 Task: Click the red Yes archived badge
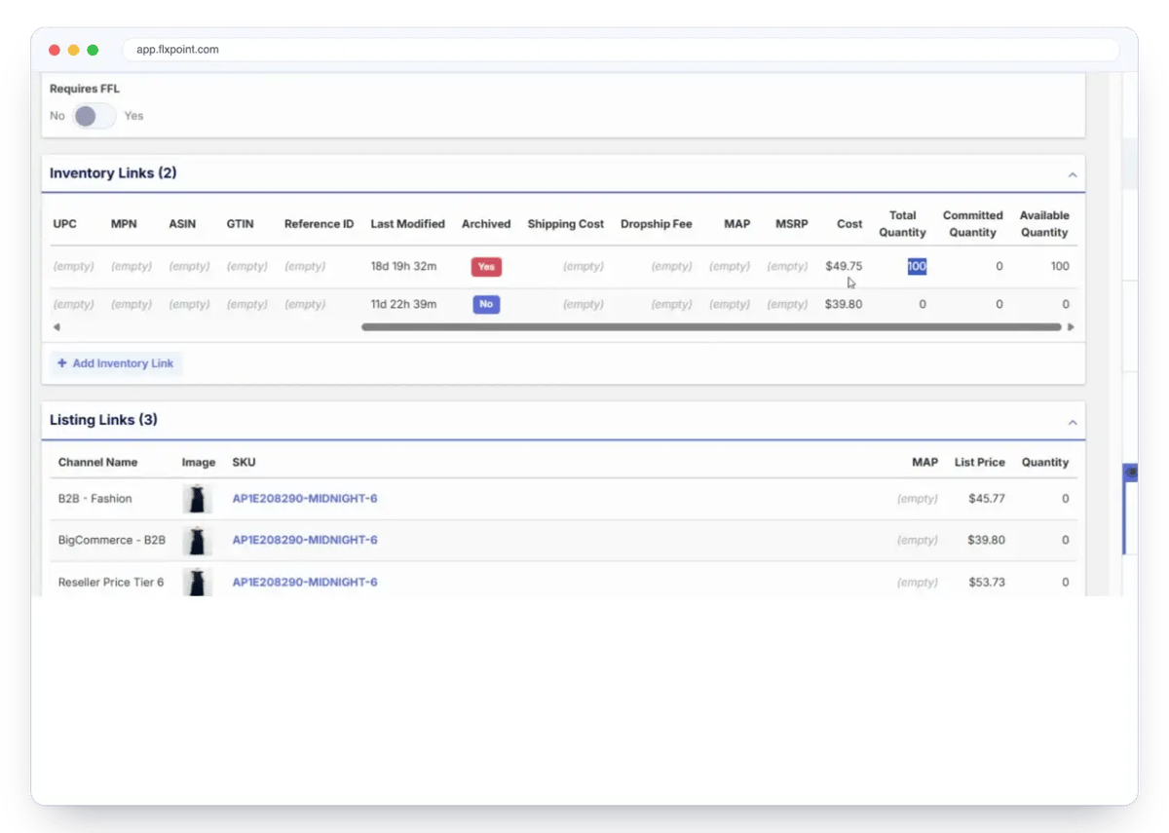click(486, 266)
